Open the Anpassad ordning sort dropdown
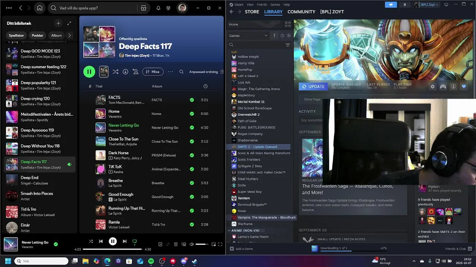 pyautogui.click(x=206, y=72)
